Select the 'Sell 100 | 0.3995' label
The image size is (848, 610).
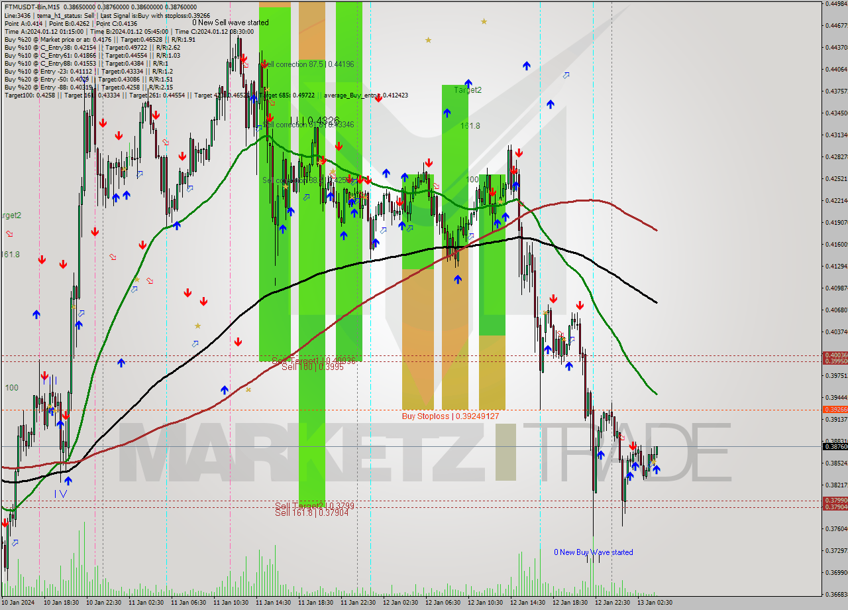(313, 367)
